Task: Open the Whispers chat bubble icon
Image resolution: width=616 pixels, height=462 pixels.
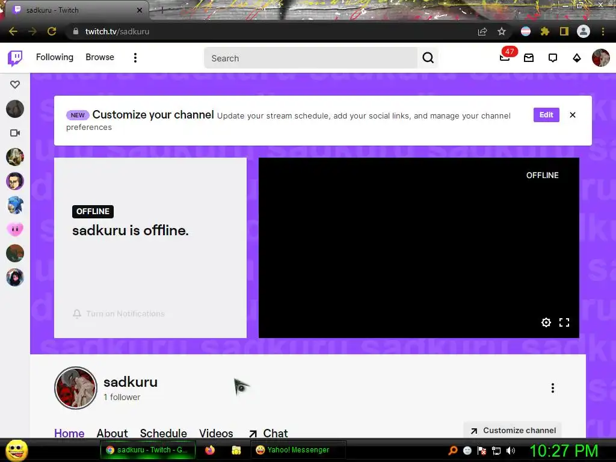Action: tap(553, 58)
